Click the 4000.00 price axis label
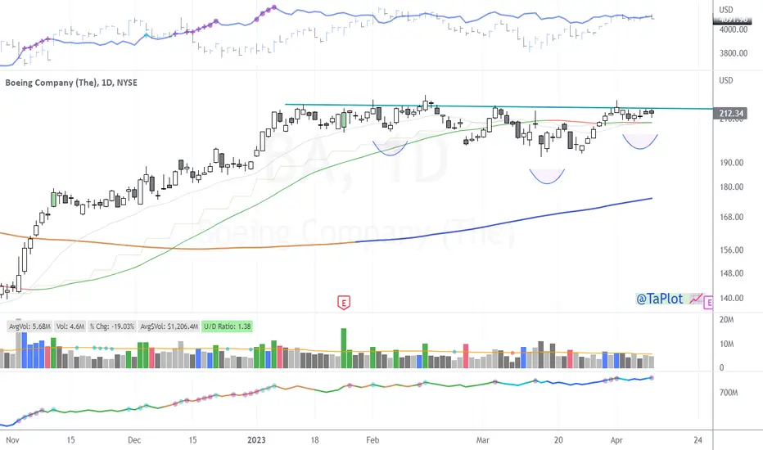Screen dimensions: 763x450 coord(734,29)
